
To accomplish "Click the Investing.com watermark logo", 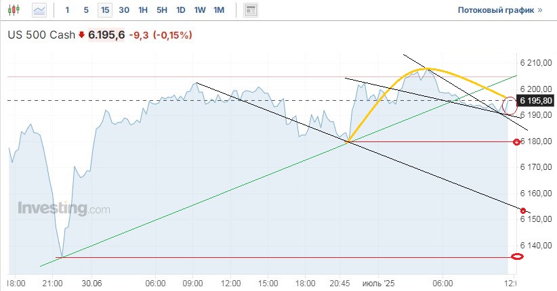I will point(63,208).
